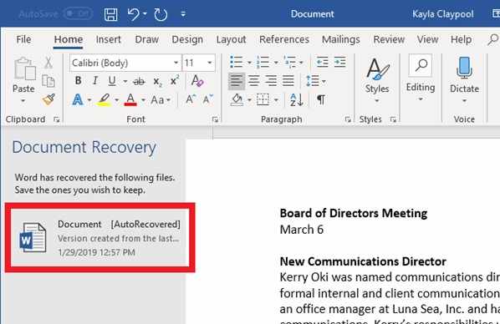The height and width of the screenshot is (324, 500).
Task: Toggle Align Left
Action: point(237,81)
